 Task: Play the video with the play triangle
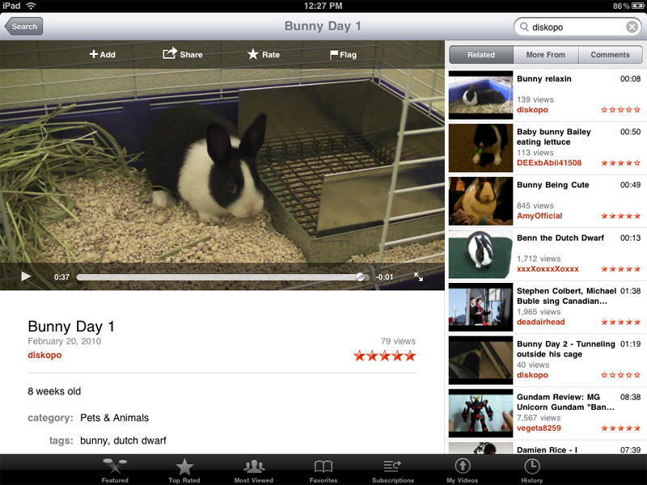click(26, 276)
